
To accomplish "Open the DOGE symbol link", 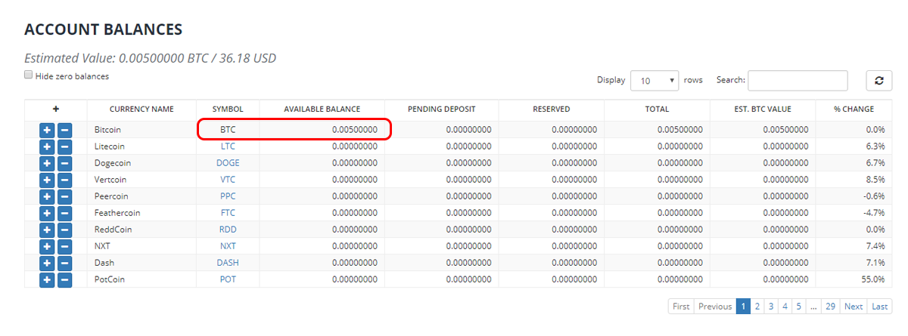I will tap(228, 163).
